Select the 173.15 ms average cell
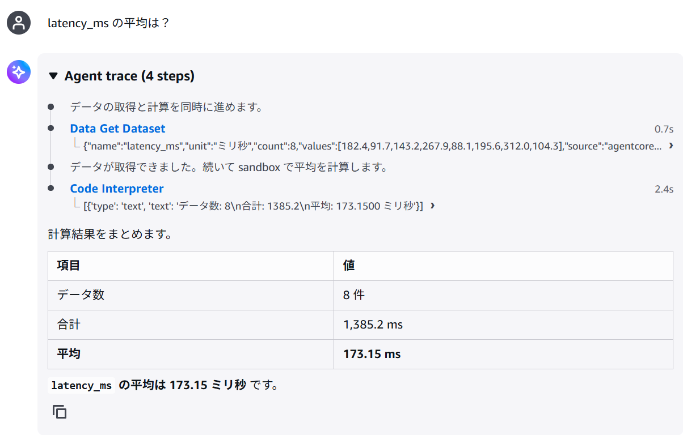The image size is (683, 435). coord(503,354)
